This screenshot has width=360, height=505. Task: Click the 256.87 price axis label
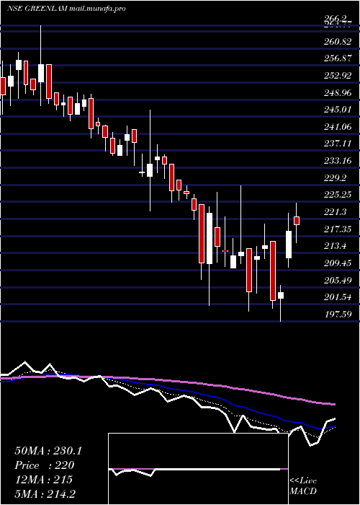coord(339,58)
